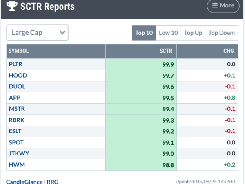Click the +0.1 change value for HOOD
This screenshot has height=184, width=245.
(229, 76)
